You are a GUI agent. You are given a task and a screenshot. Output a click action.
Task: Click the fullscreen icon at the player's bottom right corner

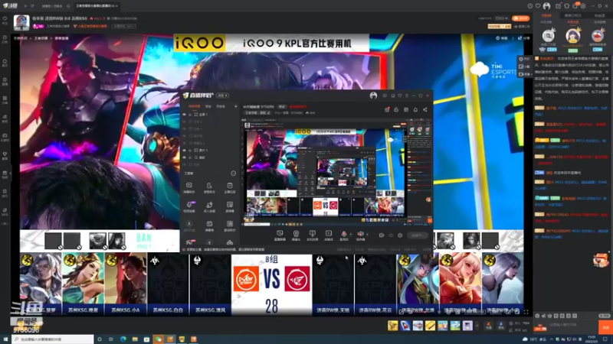pyautogui.click(x=526, y=312)
